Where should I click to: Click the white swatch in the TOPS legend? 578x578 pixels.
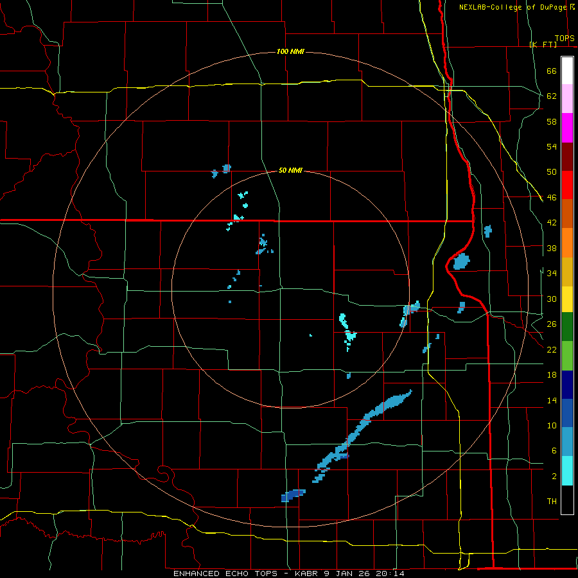[x=567, y=71]
